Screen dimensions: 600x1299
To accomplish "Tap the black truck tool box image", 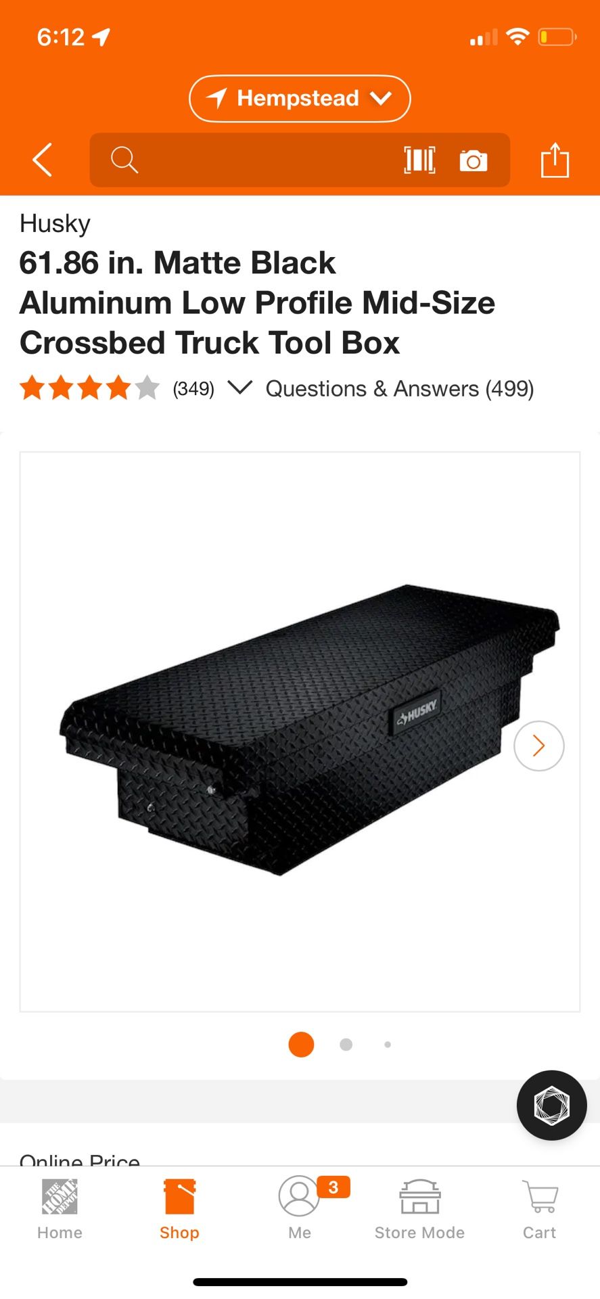I will 310,729.
